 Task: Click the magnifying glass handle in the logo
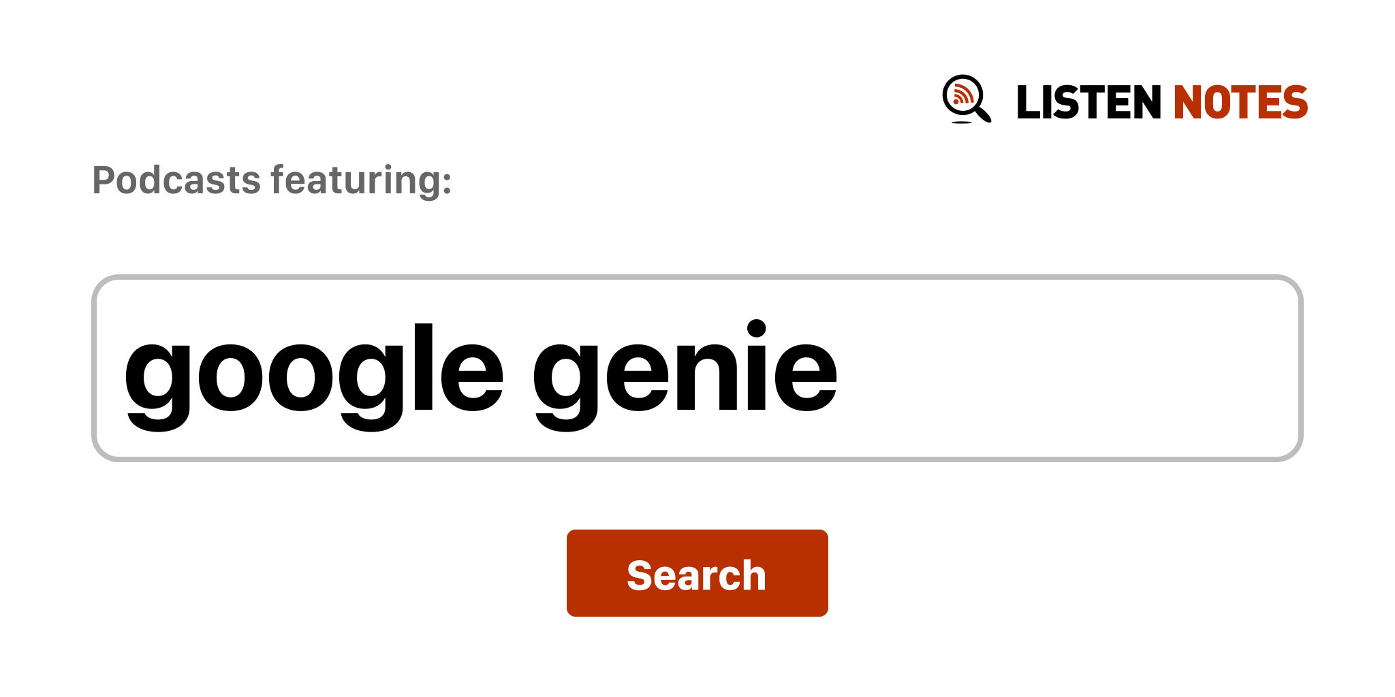983,113
